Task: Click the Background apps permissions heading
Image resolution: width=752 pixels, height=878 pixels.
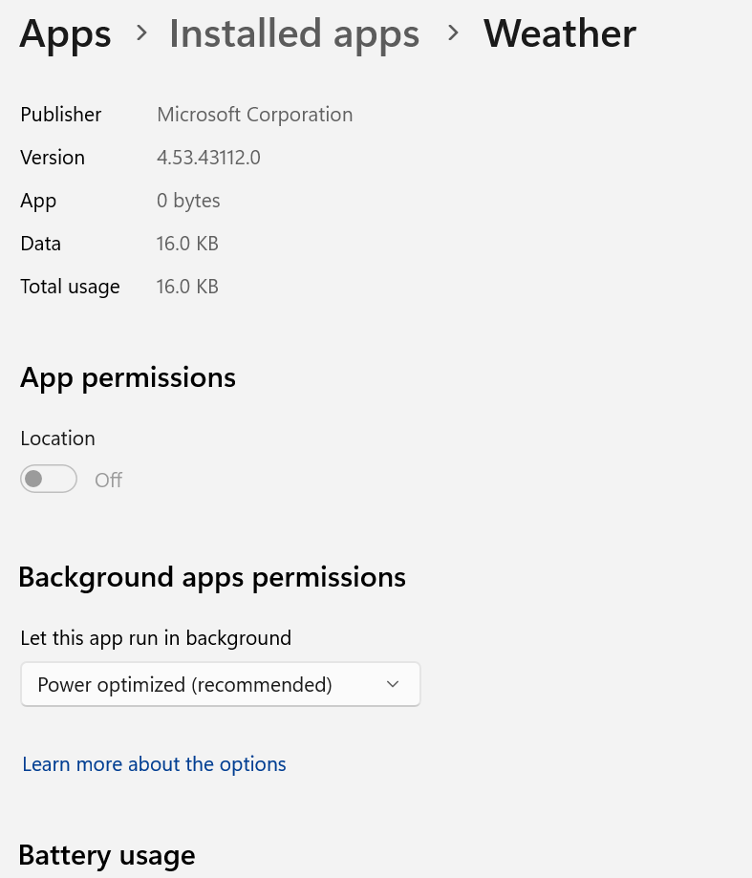Action: (212, 577)
